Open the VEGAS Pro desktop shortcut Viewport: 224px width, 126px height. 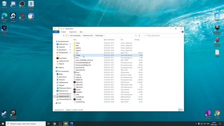point(4,29)
